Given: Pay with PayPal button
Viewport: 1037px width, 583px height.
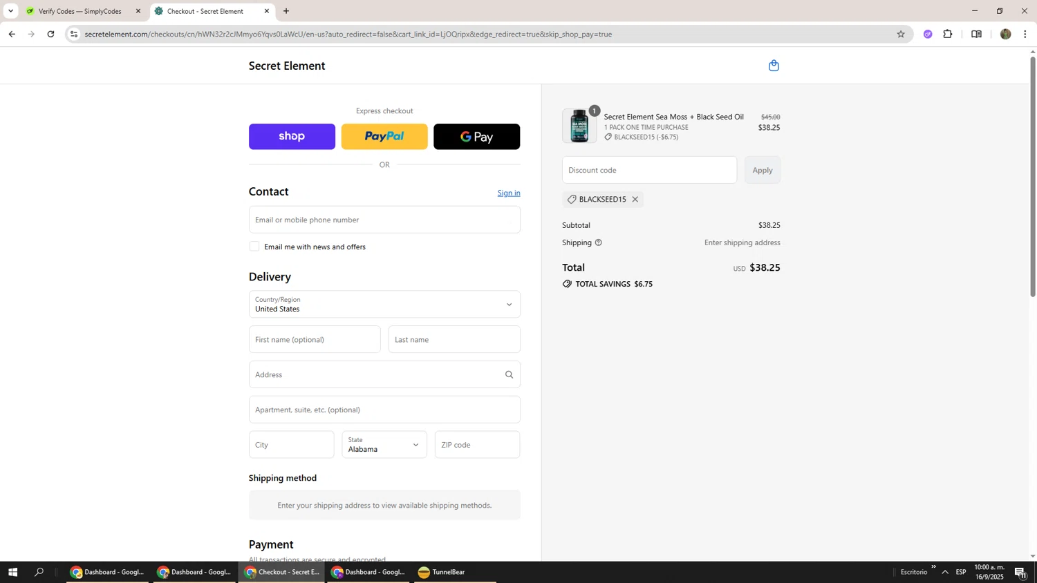Looking at the screenshot, I should [384, 137].
